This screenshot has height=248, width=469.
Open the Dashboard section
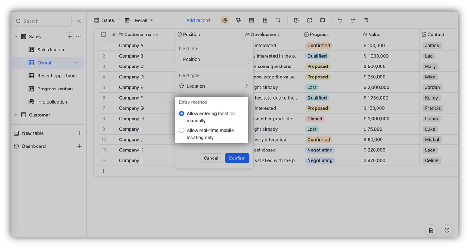(34, 146)
